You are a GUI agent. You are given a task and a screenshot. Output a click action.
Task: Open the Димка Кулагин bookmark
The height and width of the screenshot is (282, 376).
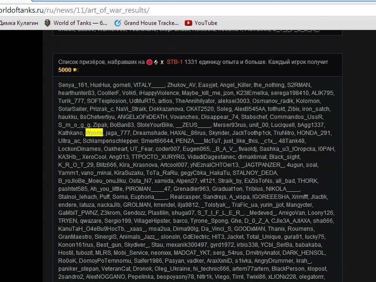pyautogui.click(x=19, y=23)
